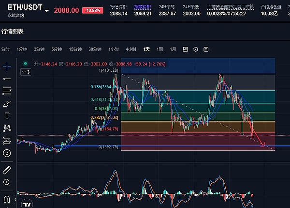Viewport: 290px width, 208px height.
Task: Collapse the indicator legend showing 3
Action: click(x=26, y=72)
